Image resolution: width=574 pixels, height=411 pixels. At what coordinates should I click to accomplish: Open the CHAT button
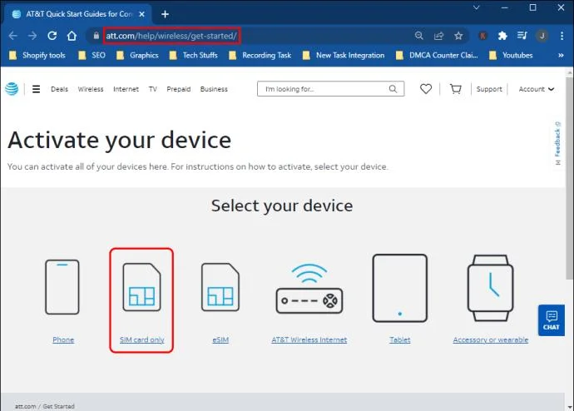point(552,320)
